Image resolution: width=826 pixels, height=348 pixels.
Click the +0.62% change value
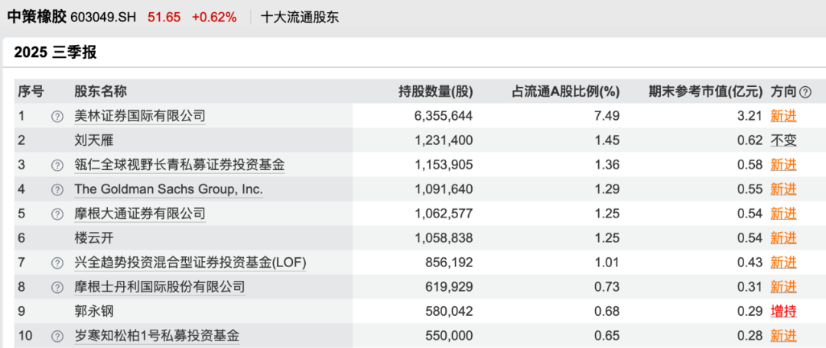(x=214, y=18)
